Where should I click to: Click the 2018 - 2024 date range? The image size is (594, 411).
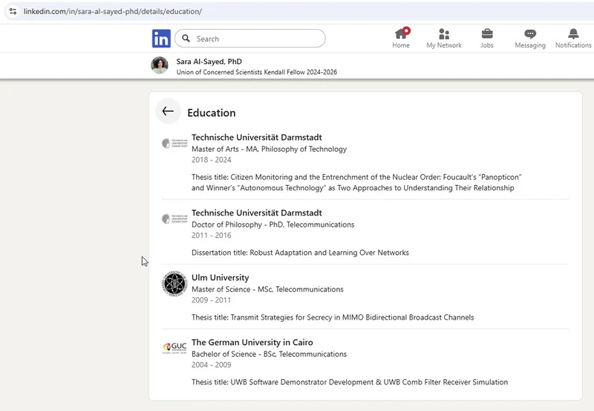point(211,160)
